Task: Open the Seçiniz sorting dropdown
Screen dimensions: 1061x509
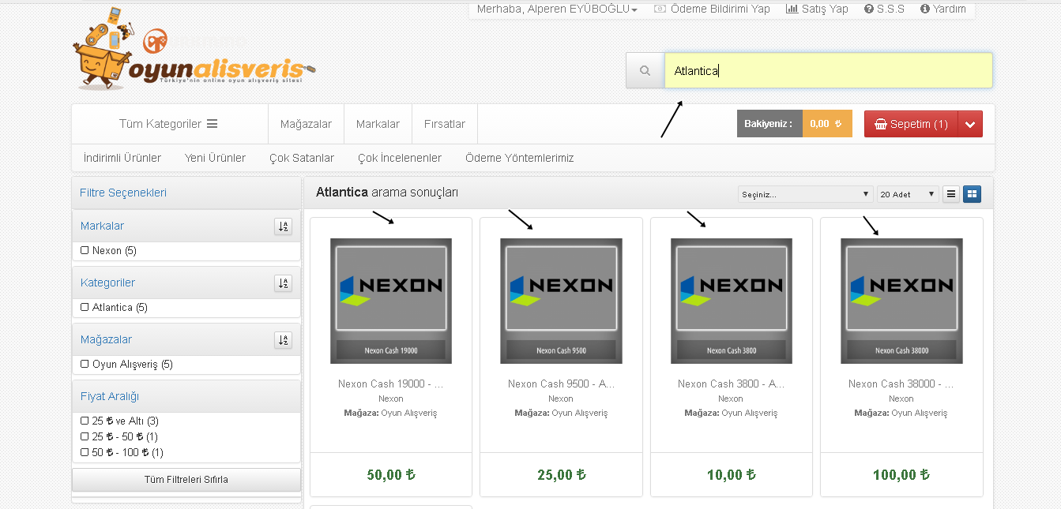Action: [805, 194]
